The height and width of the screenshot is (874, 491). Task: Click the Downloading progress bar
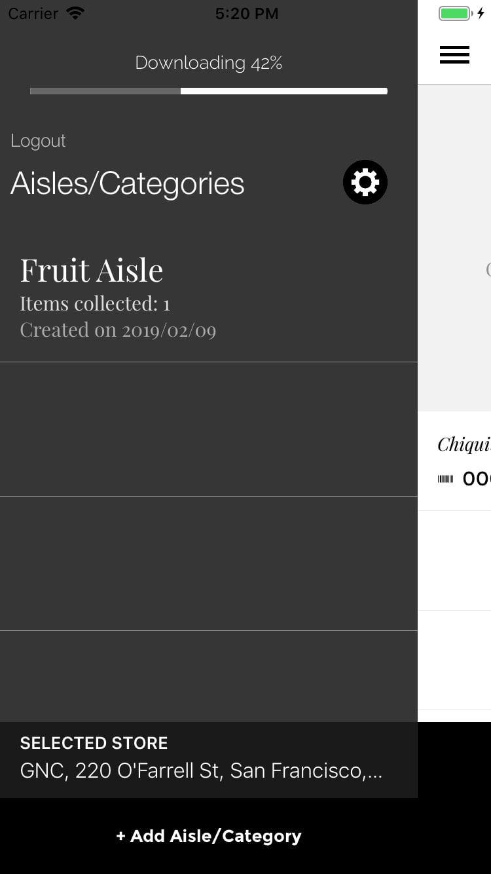pos(209,91)
